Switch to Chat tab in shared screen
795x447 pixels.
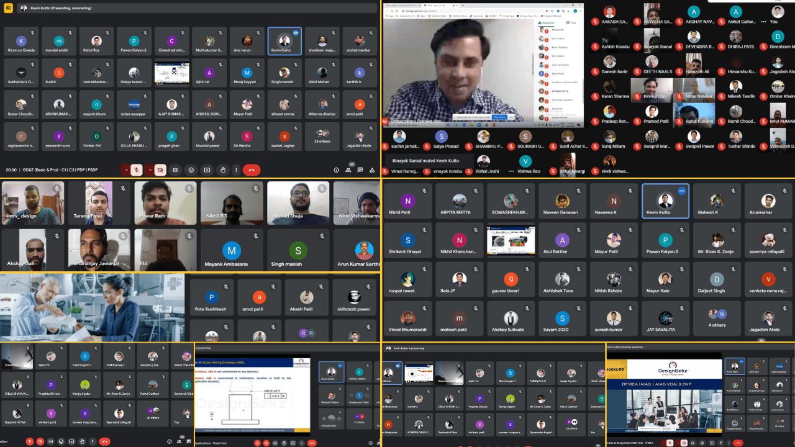571,23
